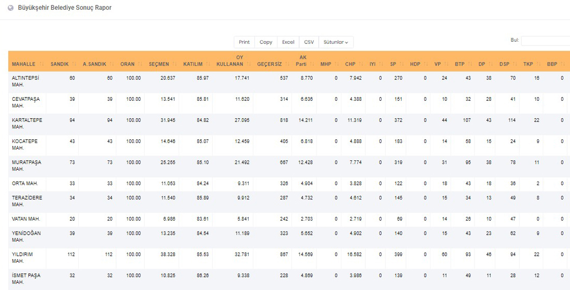570x290 pixels.
Task: Sort by OY KULLANAN column arrows
Action: [x=249, y=64]
